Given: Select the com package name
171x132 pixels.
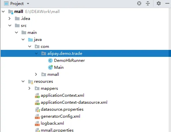Looking at the screenshot, I should pyautogui.click(x=45, y=47).
